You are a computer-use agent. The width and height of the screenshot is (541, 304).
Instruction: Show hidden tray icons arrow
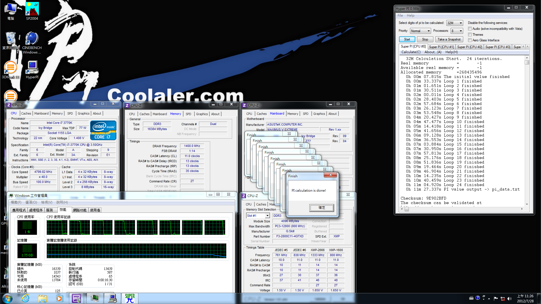[x=489, y=298]
